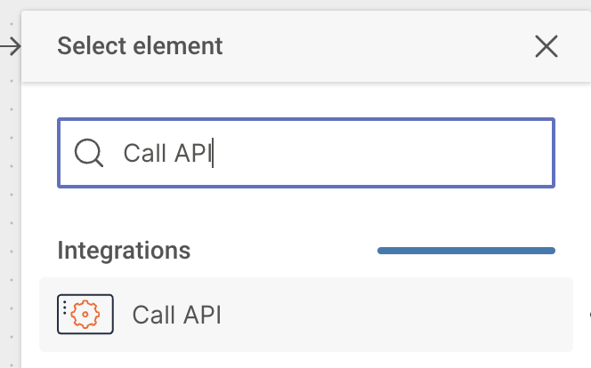Click the magnifying glass search icon

[x=88, y=154]
